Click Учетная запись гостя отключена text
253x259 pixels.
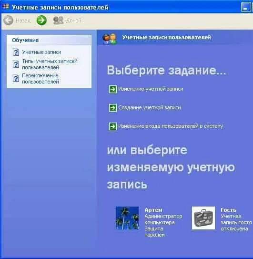point(236,222)
